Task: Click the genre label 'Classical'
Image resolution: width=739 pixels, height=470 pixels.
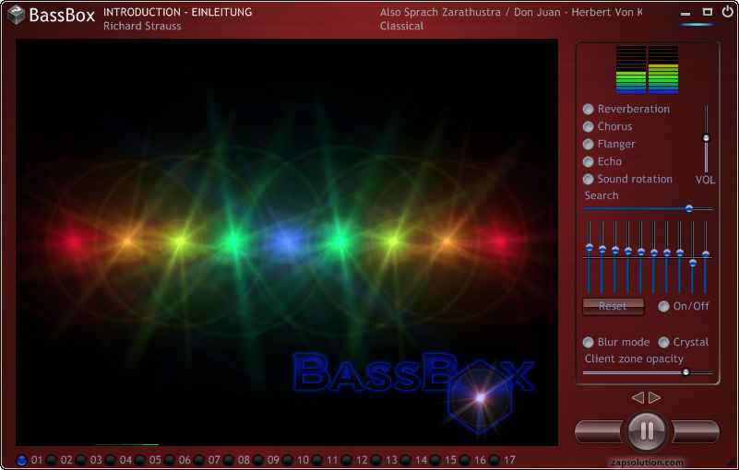Action: 401,27
